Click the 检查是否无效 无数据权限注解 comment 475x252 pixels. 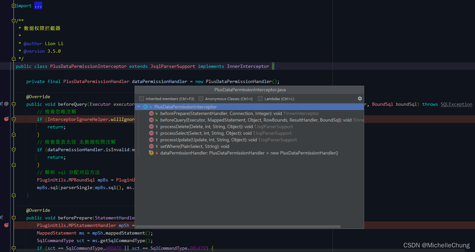[x=77, y=142]
